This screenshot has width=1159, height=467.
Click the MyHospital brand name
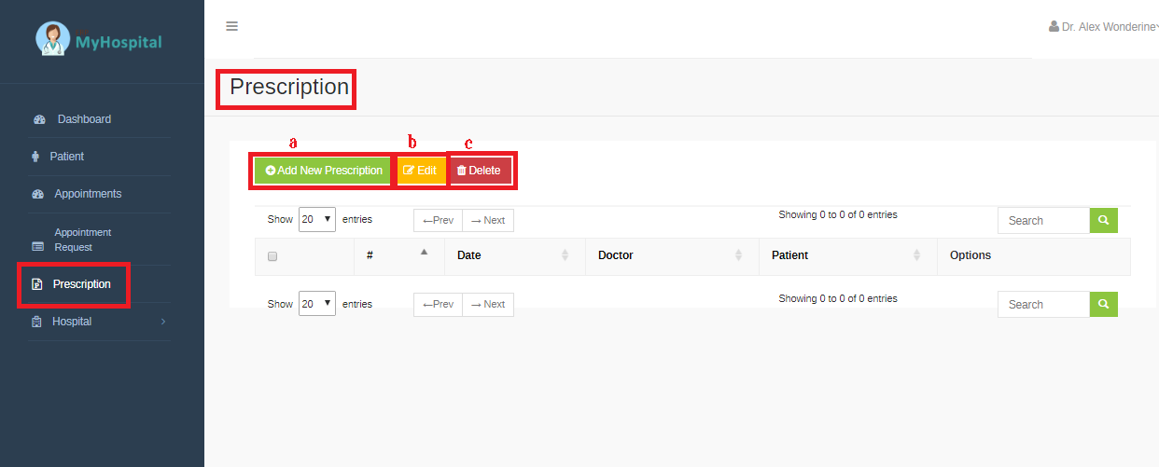coord(119,43)
